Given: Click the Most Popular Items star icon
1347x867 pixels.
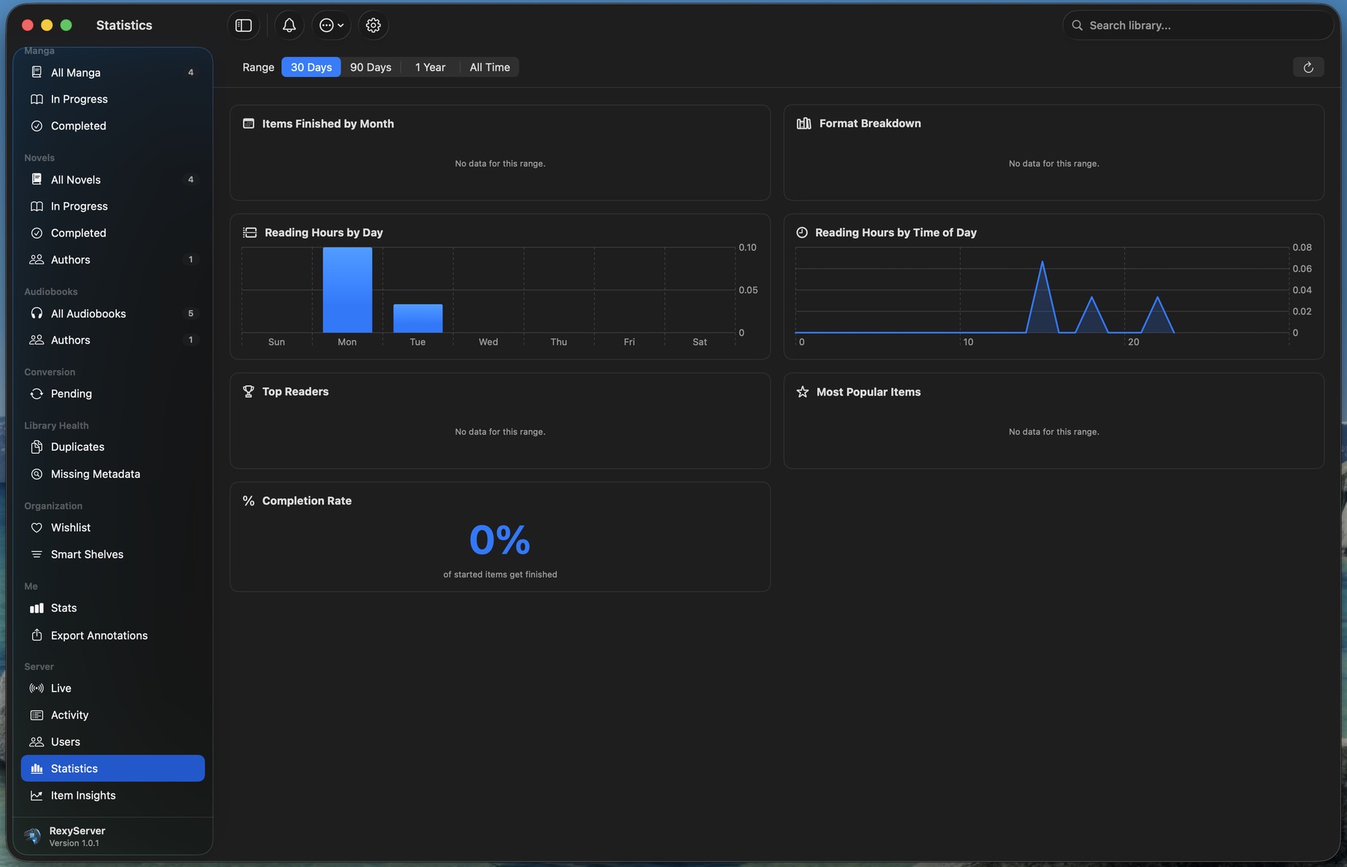Looking at the screenshot, I should [802, 392].
